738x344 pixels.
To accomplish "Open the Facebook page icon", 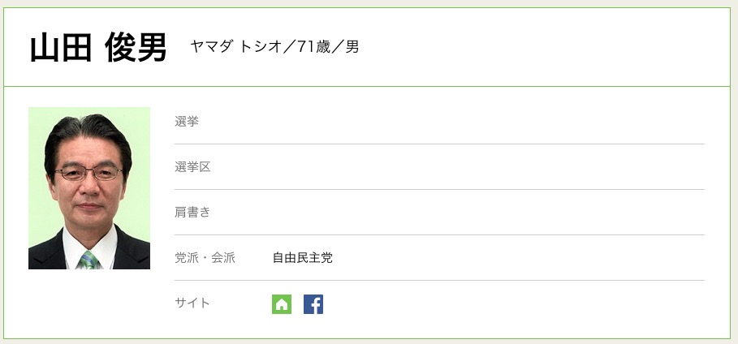I will pos(313,304).
